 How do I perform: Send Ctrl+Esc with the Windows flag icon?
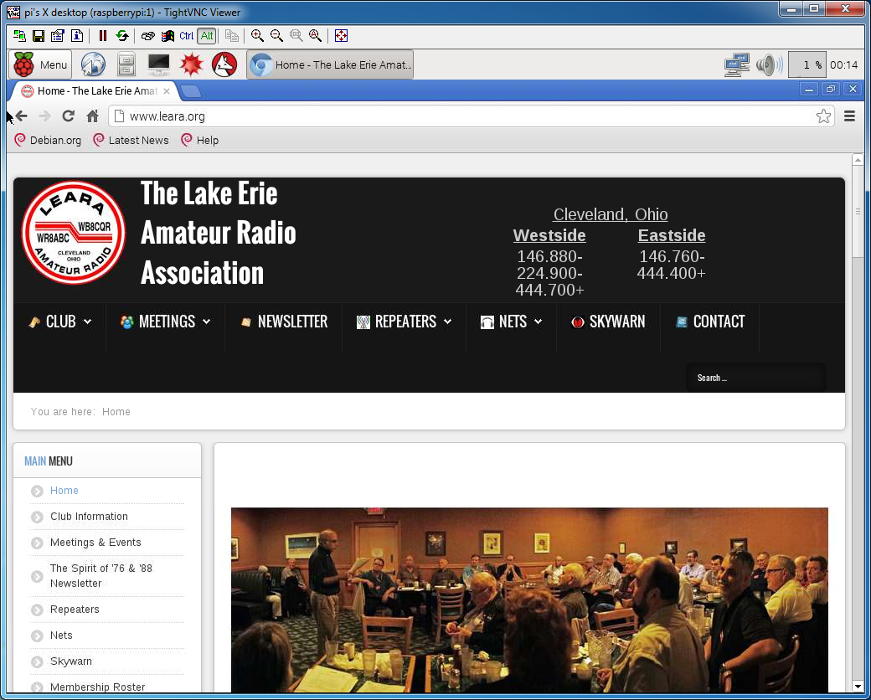pyautogui.click(x=167, y=36)
